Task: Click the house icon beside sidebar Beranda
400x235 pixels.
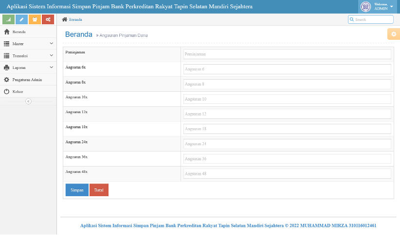Action: (x=7, y=32)
